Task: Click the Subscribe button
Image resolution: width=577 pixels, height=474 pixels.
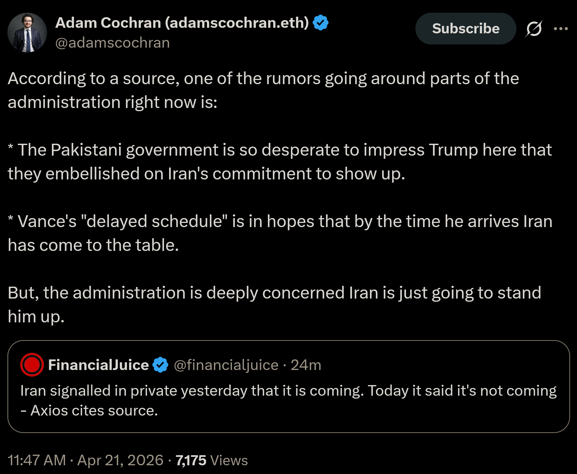Action: click(x=465, y=29)
